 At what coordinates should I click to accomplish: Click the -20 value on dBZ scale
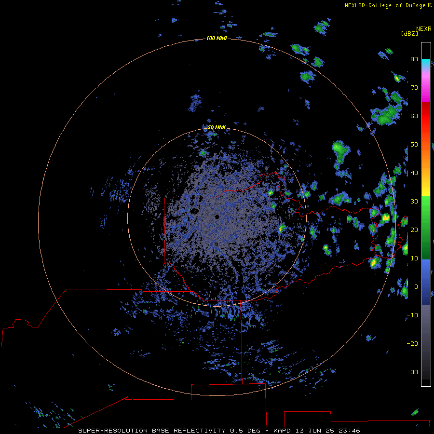[x=412, y=343]
